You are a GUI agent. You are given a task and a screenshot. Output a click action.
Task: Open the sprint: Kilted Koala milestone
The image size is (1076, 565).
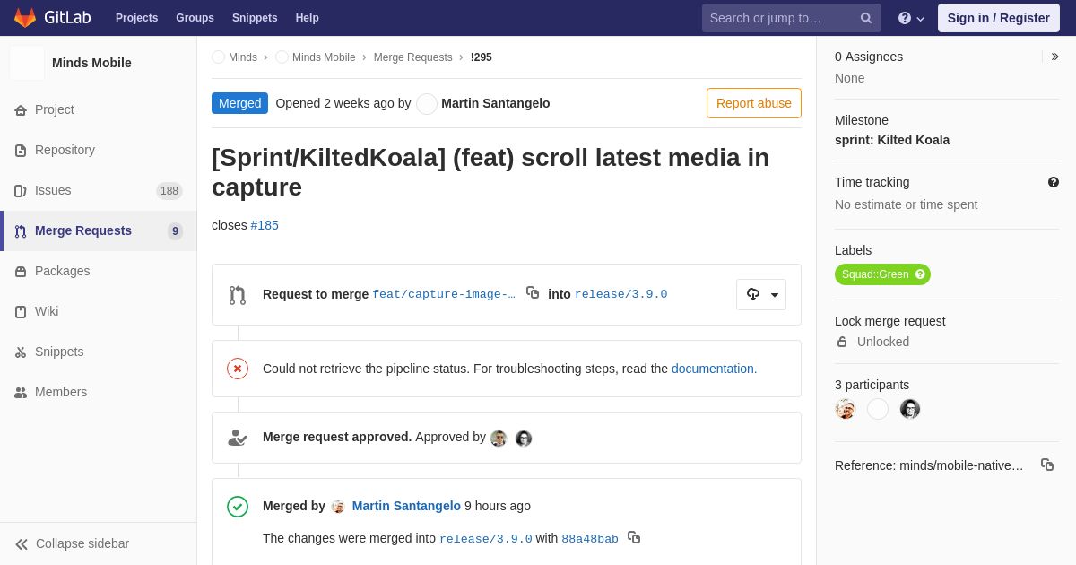click(892, 140)
